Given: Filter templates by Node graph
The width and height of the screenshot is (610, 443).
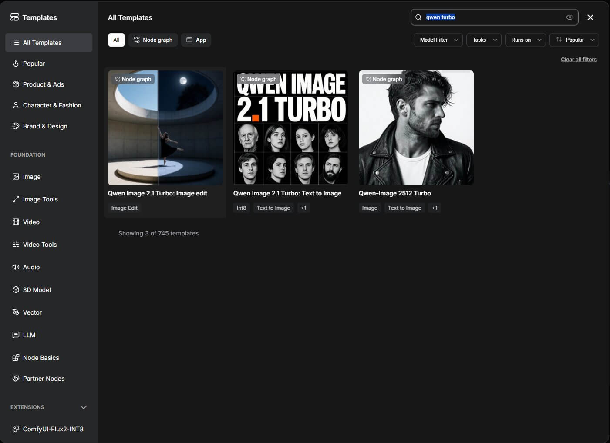Looking at the screenshot, I should [153, 40].
